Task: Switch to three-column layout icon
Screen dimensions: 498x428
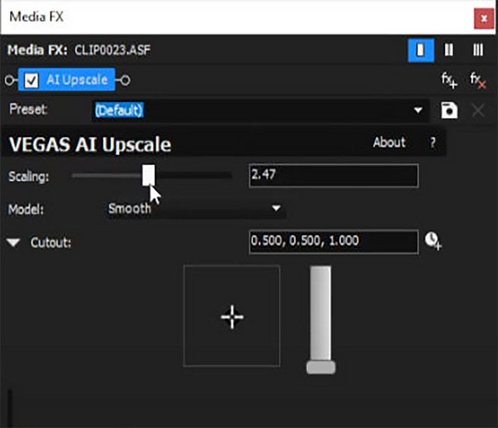Action: [x=477, y=50]
